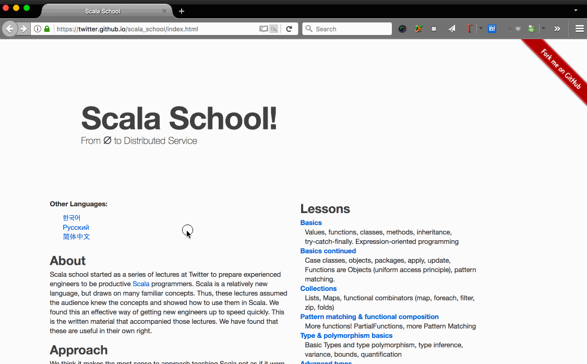Open the Basics continued lesson

tap(328, 251)
